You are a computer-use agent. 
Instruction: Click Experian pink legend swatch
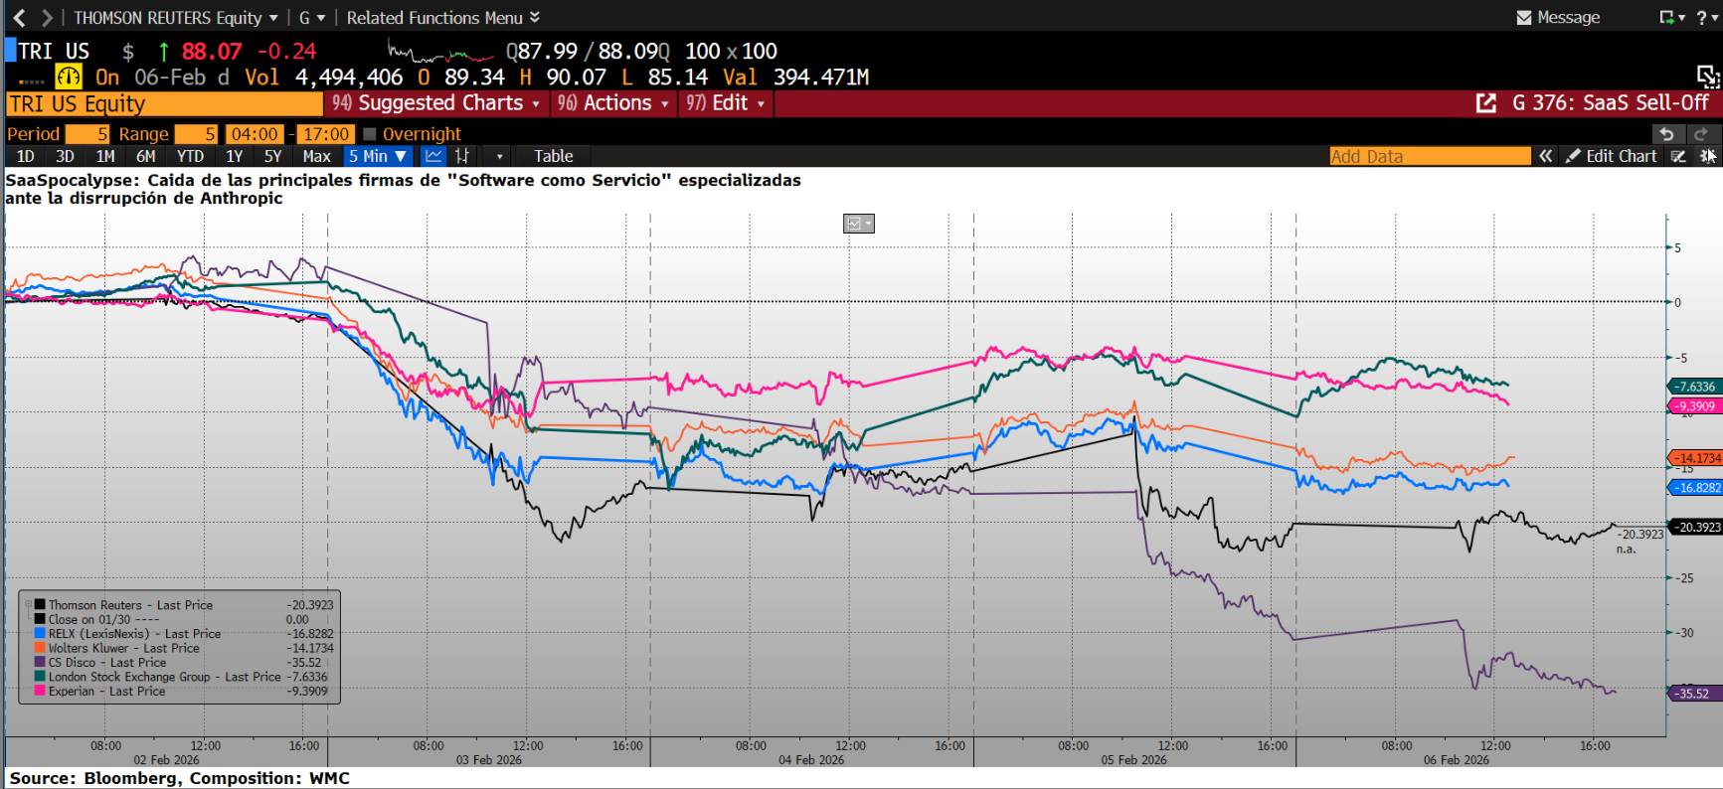[40, 691]
